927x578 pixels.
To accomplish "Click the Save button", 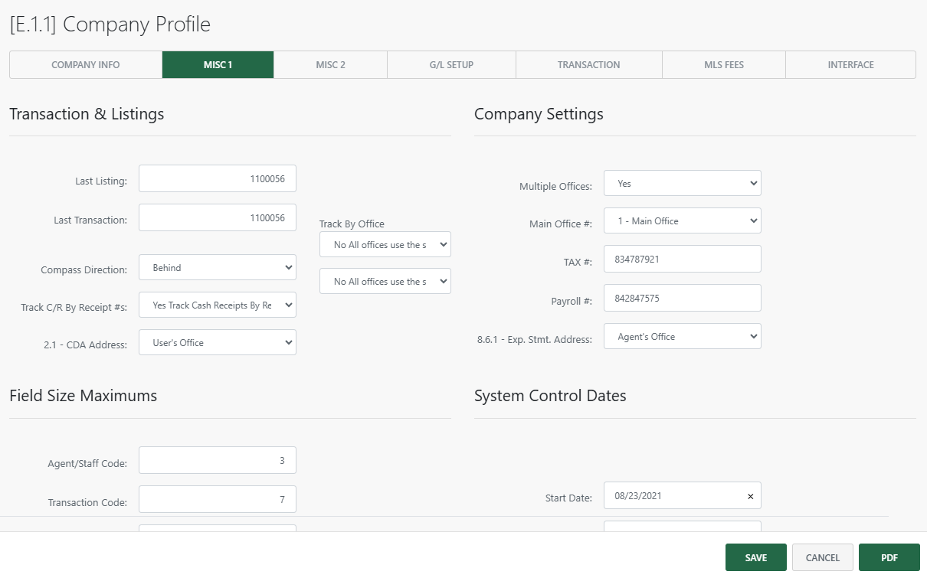I will click(x=755, y=558).
